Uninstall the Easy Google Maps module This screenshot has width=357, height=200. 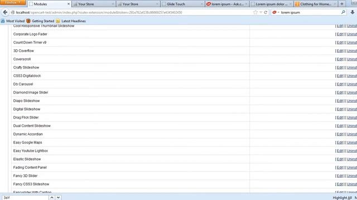click(352, 143)
